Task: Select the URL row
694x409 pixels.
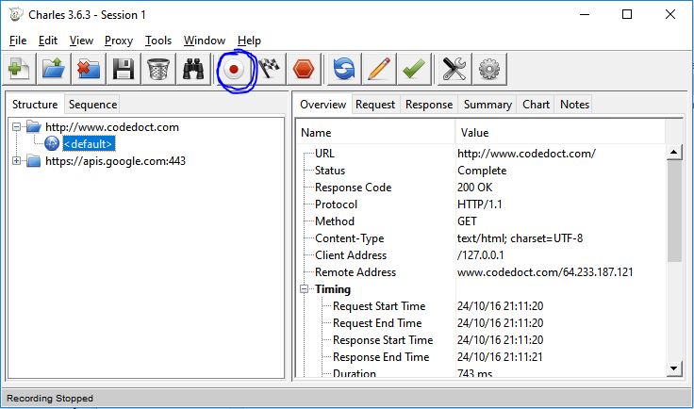Action: [483, 154]
